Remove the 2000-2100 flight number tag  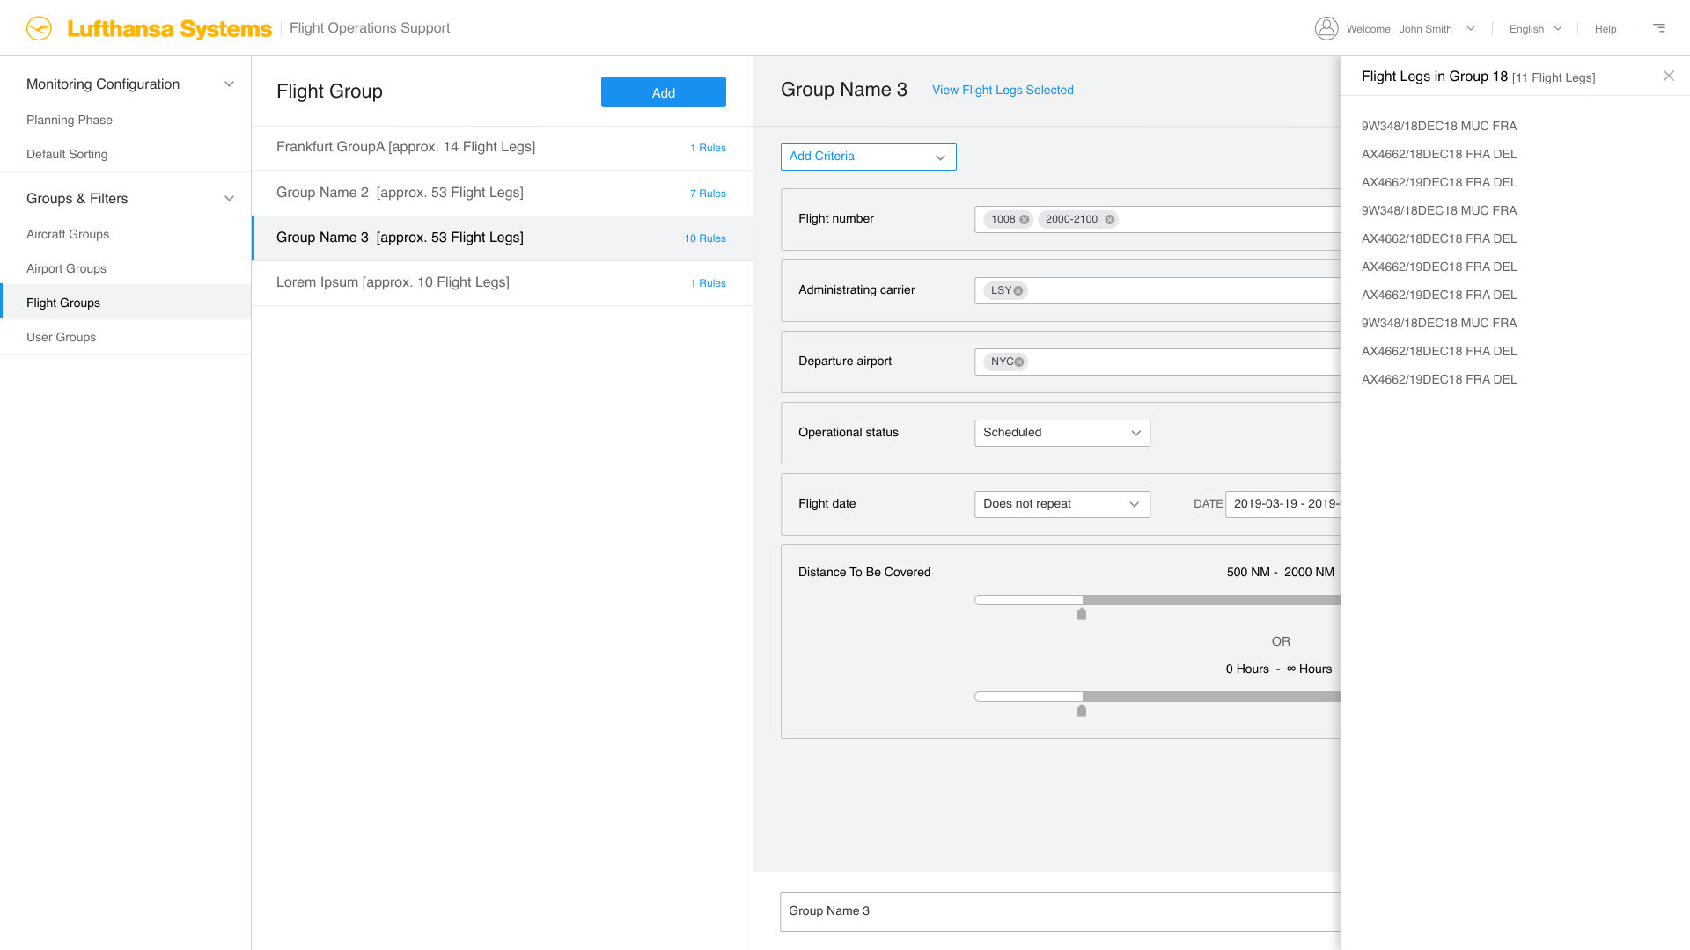coord(1110,220)
